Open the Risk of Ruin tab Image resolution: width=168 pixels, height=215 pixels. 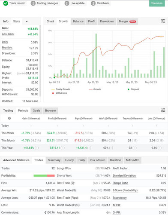pos(97,160)
